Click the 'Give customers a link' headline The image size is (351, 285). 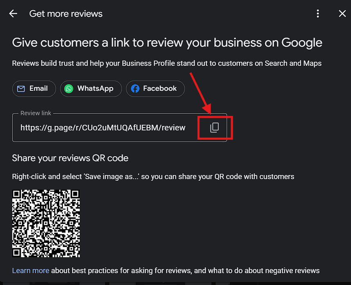coord(167,43)
